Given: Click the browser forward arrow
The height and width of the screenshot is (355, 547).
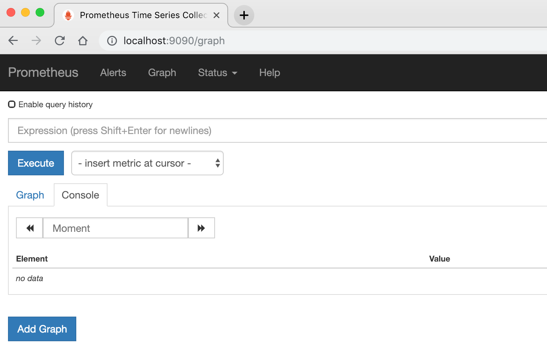Looking at the screenshot, I should 36,41.
